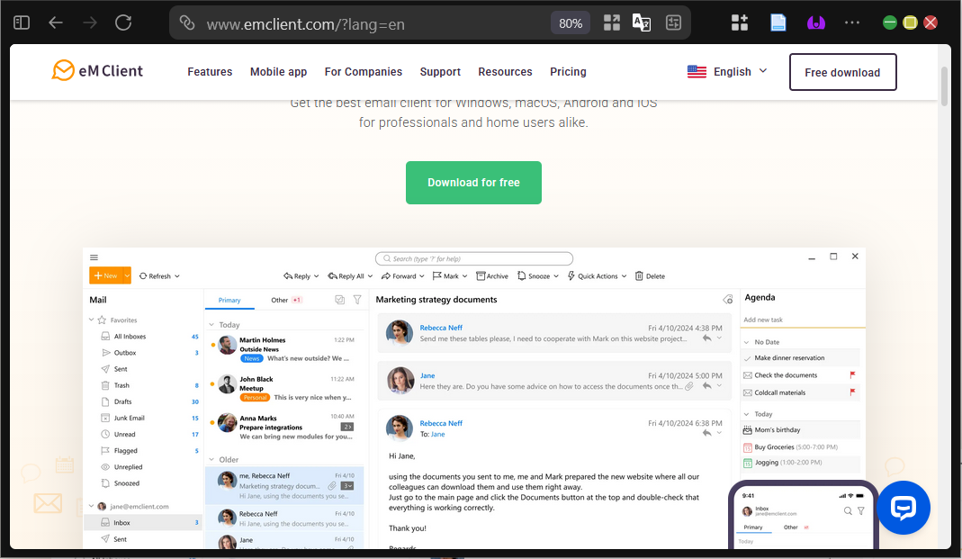The image size is (962, 559).
Task: Collapse the No Date agenda section
Action: coord(747,342)
